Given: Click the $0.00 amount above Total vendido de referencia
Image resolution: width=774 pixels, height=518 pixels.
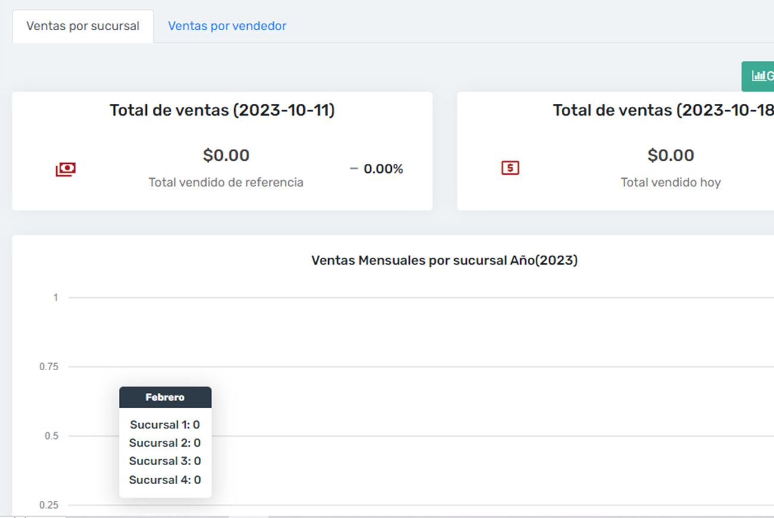Looking at the screenshot, I should click(226, 155).
